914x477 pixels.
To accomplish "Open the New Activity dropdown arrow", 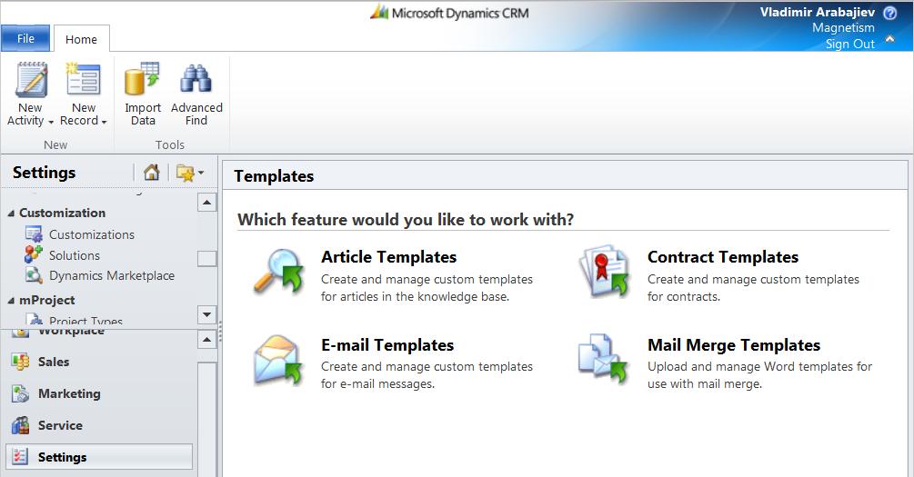I will (51, 122).
